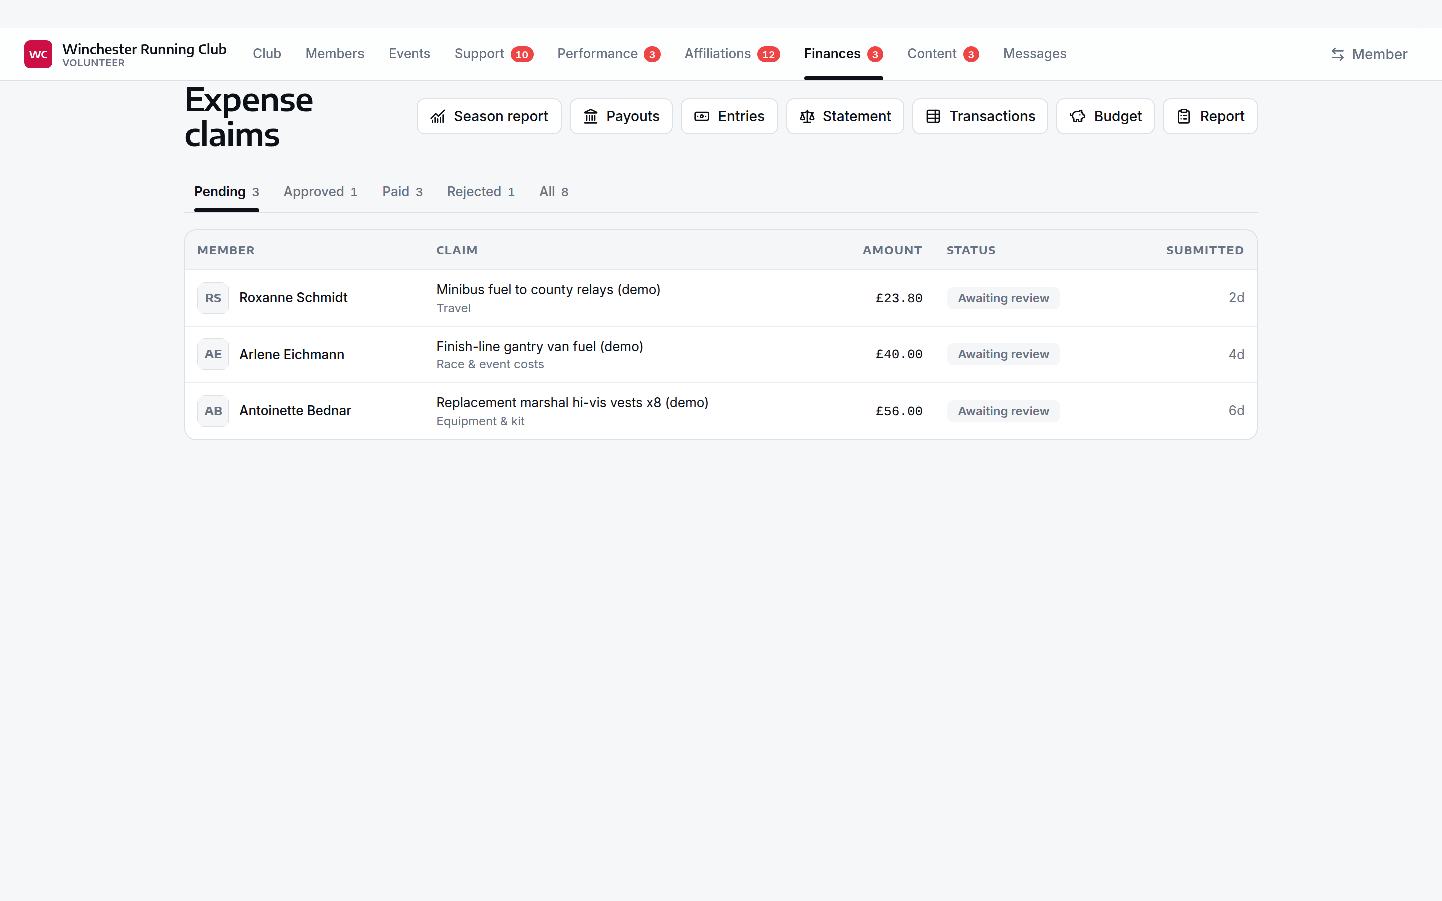Open the Content section

click(943, 54)
